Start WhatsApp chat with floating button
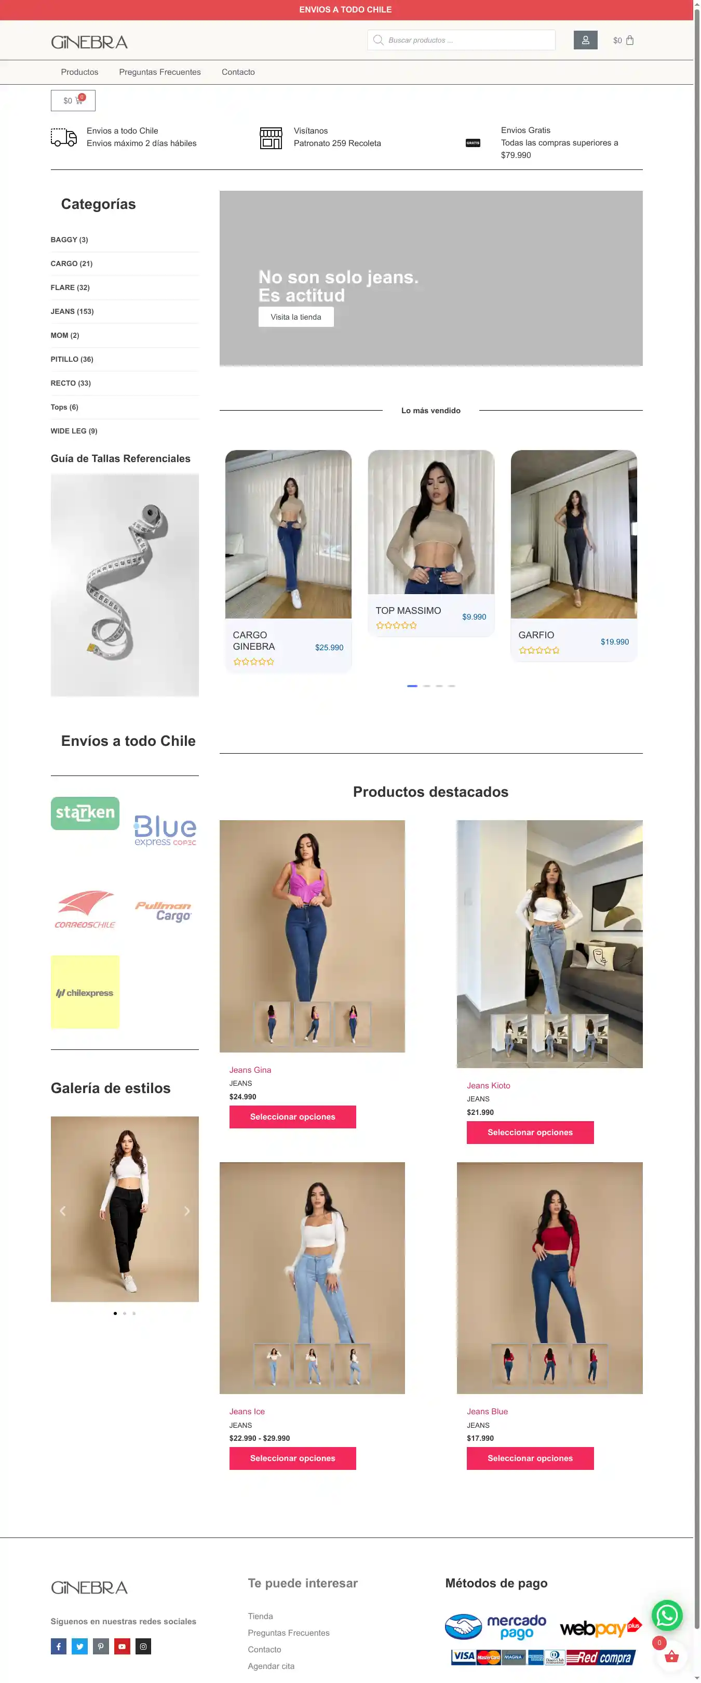 point(666,1615)
